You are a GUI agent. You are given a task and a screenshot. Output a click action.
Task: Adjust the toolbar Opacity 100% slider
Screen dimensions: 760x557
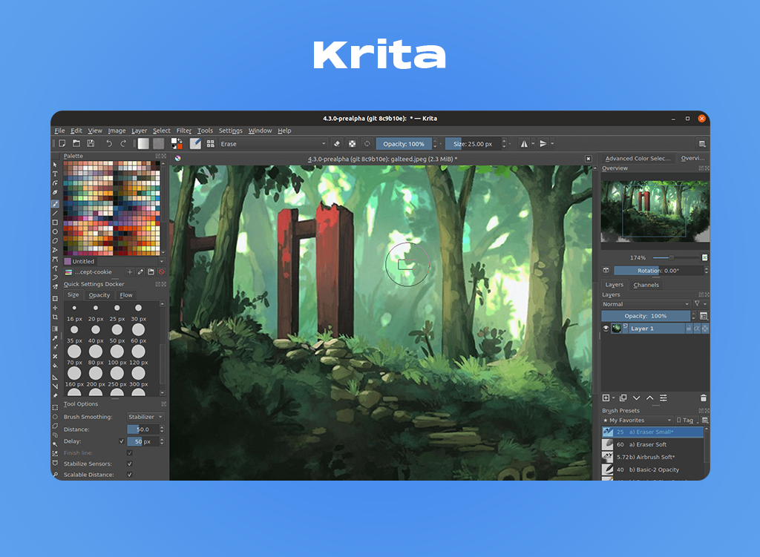(x=404, y=143)
